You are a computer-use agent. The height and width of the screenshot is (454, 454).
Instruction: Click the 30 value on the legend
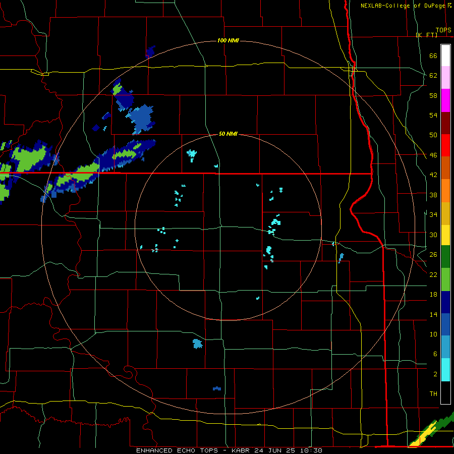tap(433, 235)
